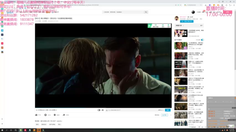Focus the Bilibili search box
The height and width of the screenshot is (132, 236).
pyautogui.click(x=123, y=12)
